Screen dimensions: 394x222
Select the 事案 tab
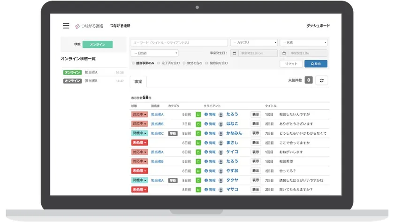[138, 81]
